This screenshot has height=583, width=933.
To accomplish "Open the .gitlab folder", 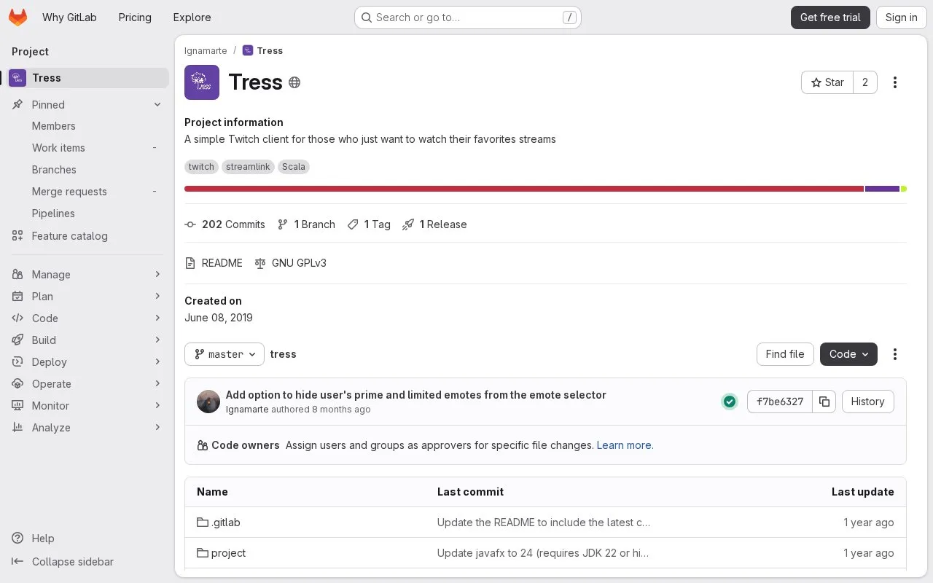I will 219,523.
